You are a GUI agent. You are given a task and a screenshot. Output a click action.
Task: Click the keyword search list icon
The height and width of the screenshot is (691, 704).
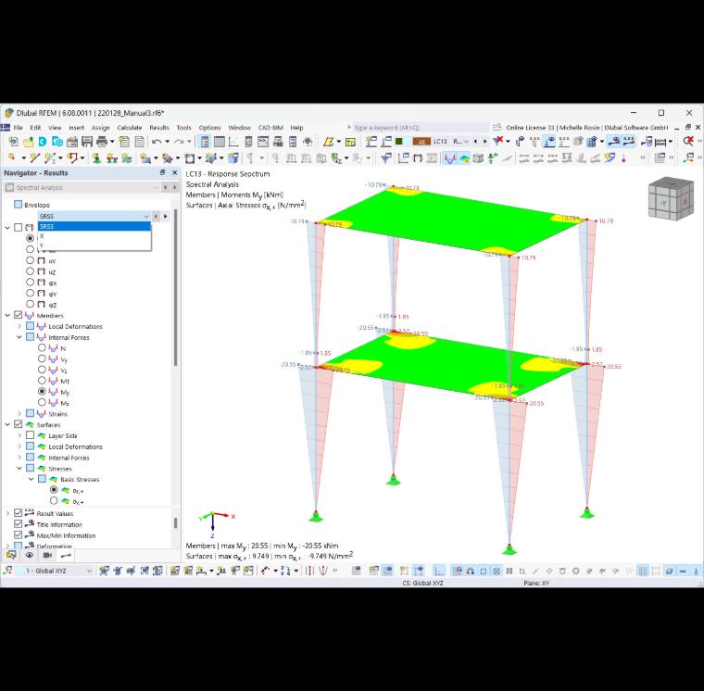[497, 128]
